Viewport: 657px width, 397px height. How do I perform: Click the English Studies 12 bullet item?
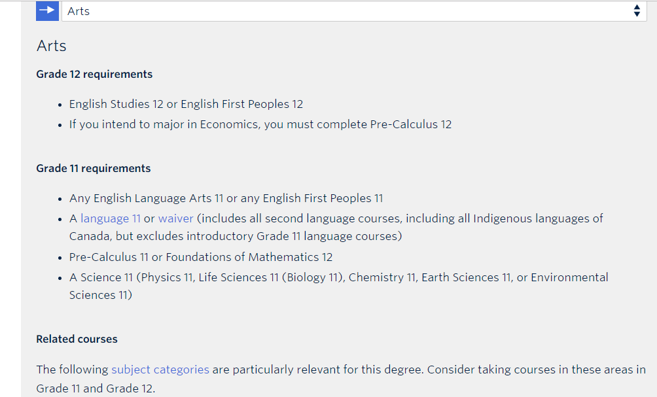pos(186,104)
